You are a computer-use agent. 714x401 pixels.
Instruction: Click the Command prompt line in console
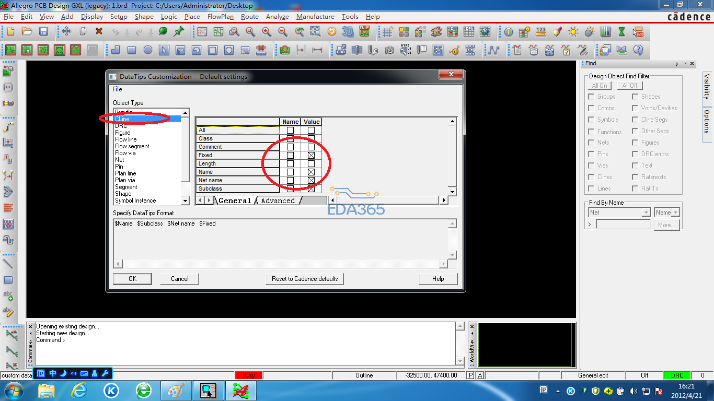click(51, 340)
